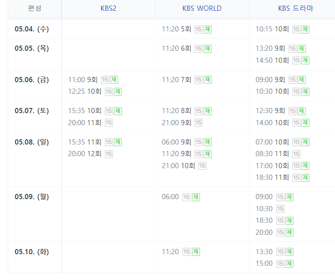Click the 15 rating badge beside 11:20 7회
Image resolution: width=335 pixels, height=280 pixels.
tap(198, 80)
